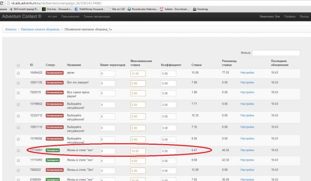Sort by the Название column header
This screenshot has height=181, width=311.
(x=74, y=65)
